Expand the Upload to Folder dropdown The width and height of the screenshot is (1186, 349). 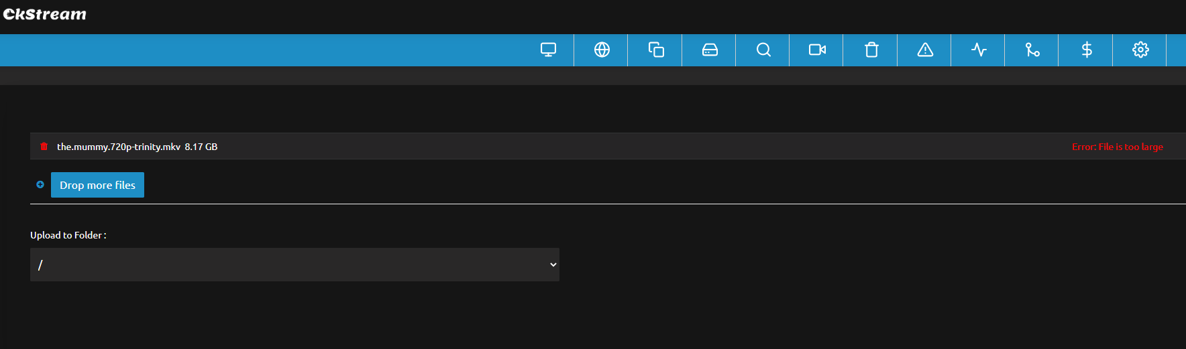[x=294, y=265]
